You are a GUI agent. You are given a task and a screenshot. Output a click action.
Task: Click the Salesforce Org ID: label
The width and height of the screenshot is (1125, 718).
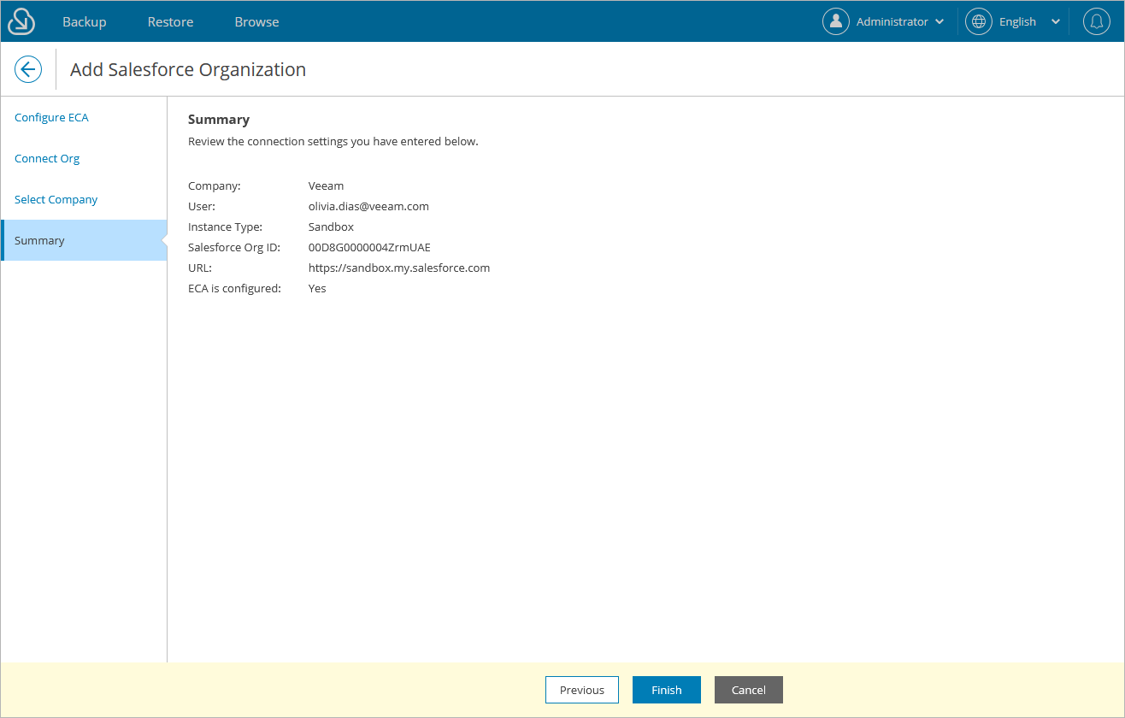point(234,247)
